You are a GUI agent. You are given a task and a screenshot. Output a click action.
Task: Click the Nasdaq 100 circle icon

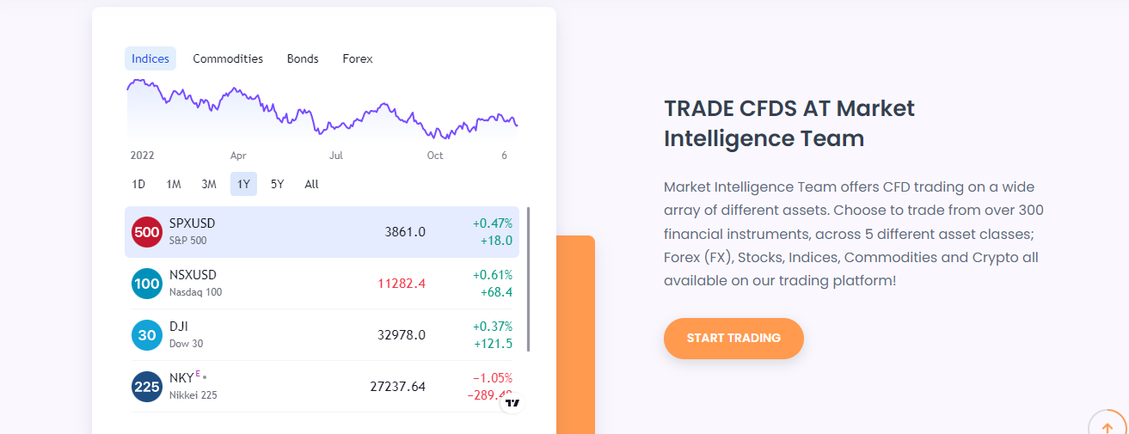[147, 284]
